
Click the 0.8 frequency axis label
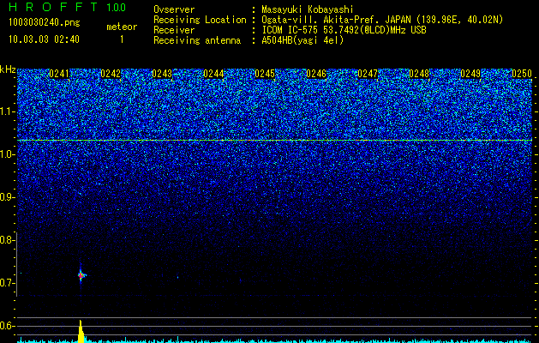pos(6,240)
